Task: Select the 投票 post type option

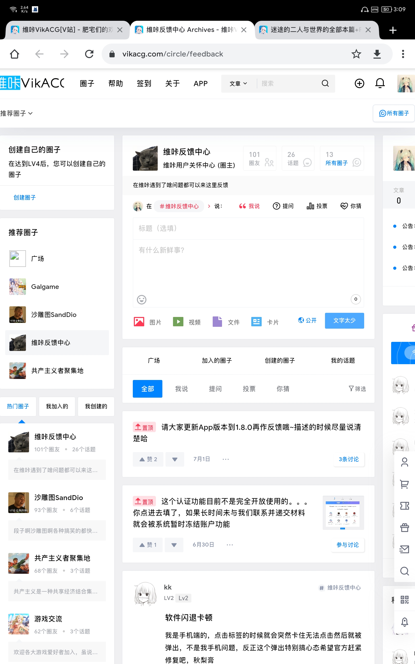Action: point(317,206)
